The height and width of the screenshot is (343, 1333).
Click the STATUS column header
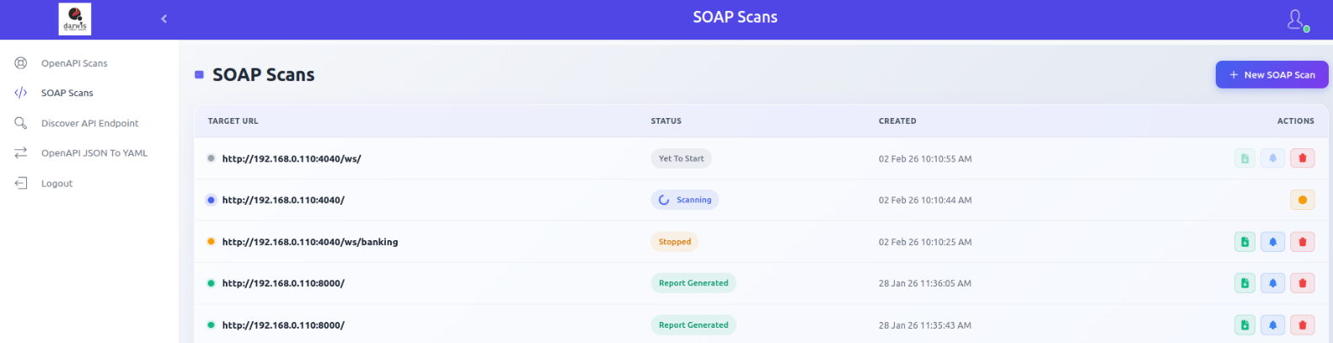click(666, 121)
